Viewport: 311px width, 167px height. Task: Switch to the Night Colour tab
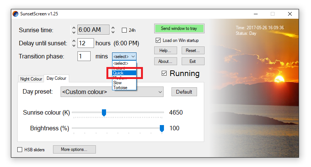pyautogui.click(x=31, y=79)
